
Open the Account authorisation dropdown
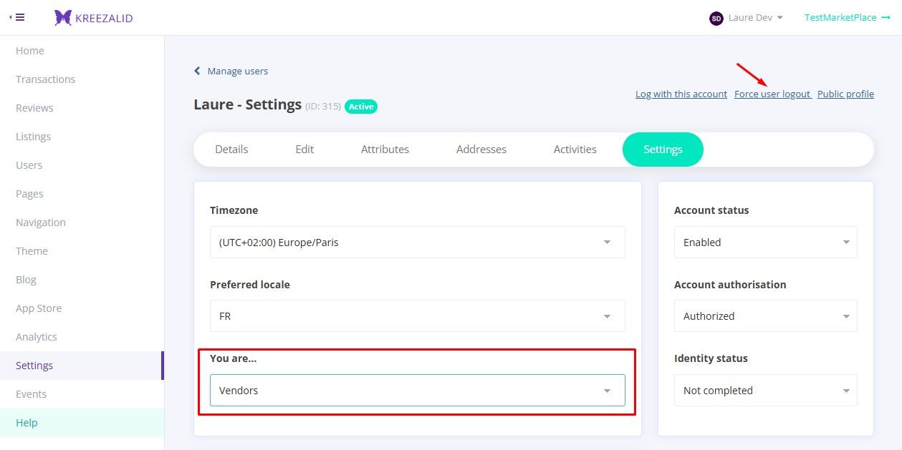click(x=766, y=316)
